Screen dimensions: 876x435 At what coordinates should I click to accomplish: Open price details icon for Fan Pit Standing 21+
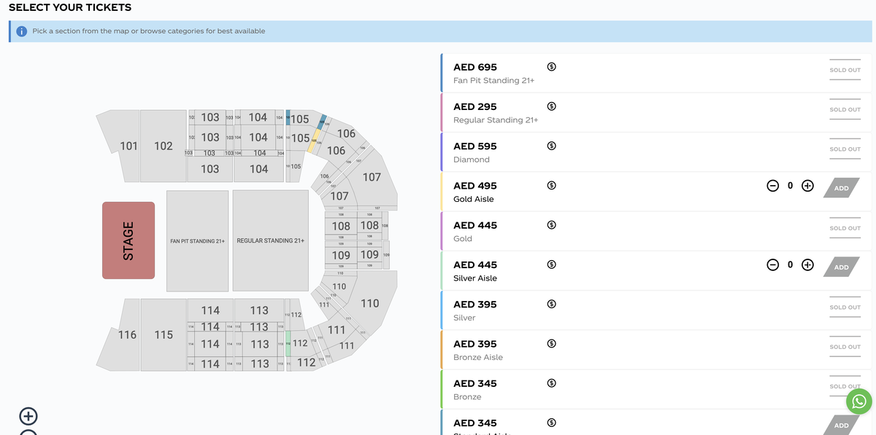coord(551,66)
